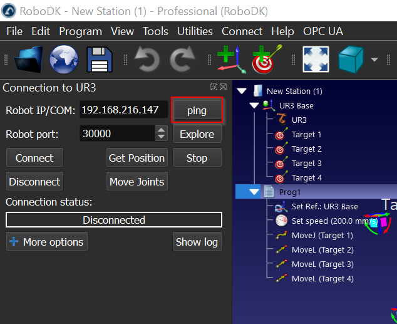Screen dimensions: 397x324
Task: Select MoveL (Target 4) instruction icon
Action: click(281, 278)
